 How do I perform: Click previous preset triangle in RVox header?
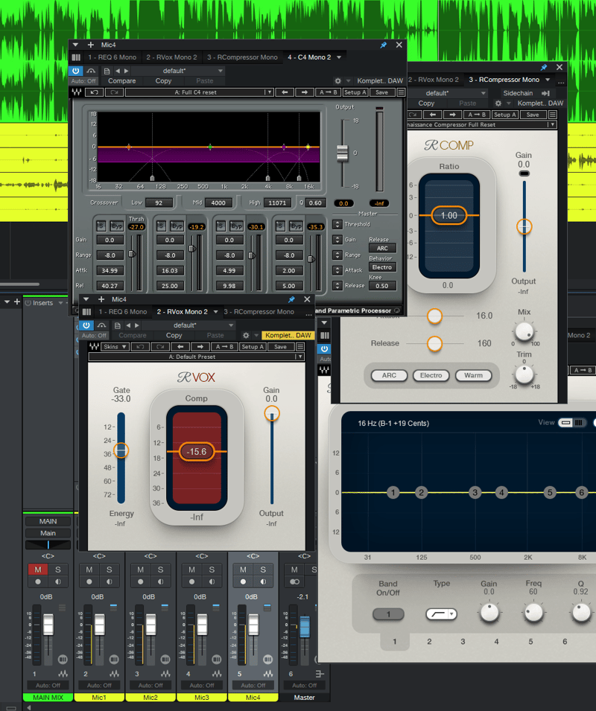coord(128,325)
